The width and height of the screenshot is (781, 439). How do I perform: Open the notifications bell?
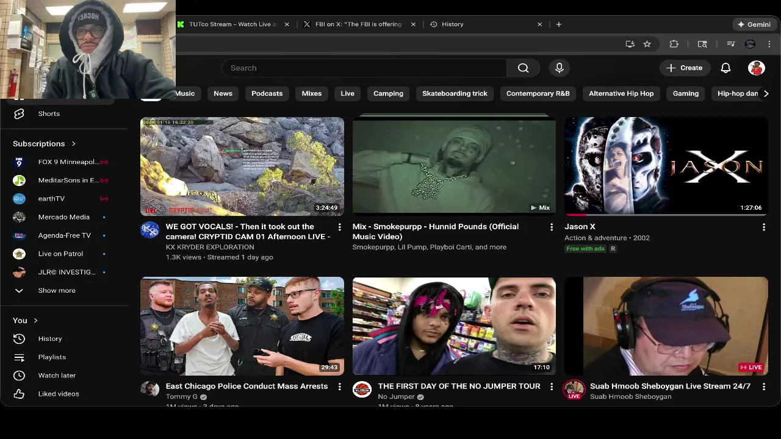tap(725, 68)
